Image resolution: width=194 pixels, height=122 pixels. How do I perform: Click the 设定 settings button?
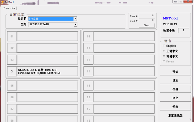click(x=175, y=81)
